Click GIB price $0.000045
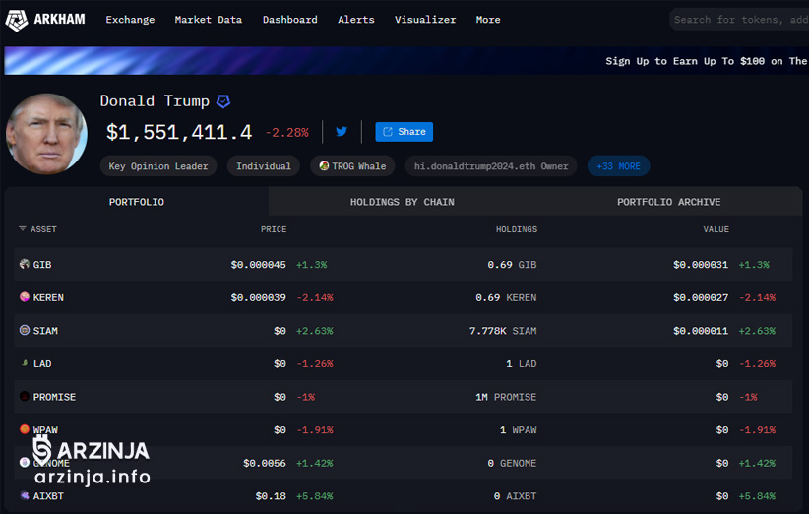Image resolution: width=809 pixels, height=514 pixels. (x=259, y=265)
